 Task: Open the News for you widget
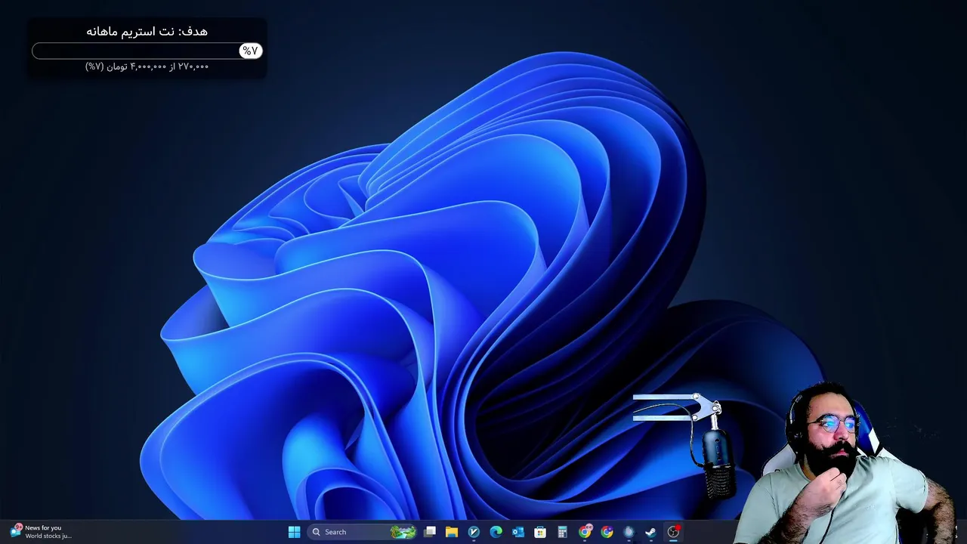coord(41,532)
